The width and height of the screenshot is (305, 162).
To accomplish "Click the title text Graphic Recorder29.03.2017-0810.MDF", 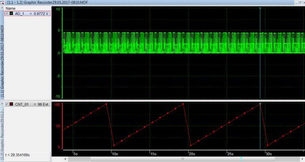I will click(x=56, y=2).
